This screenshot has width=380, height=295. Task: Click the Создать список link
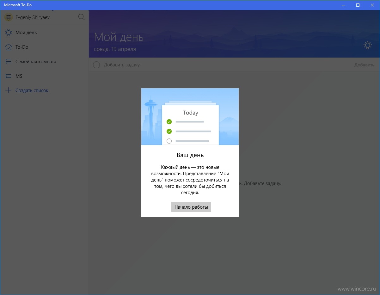pos(32,90)
